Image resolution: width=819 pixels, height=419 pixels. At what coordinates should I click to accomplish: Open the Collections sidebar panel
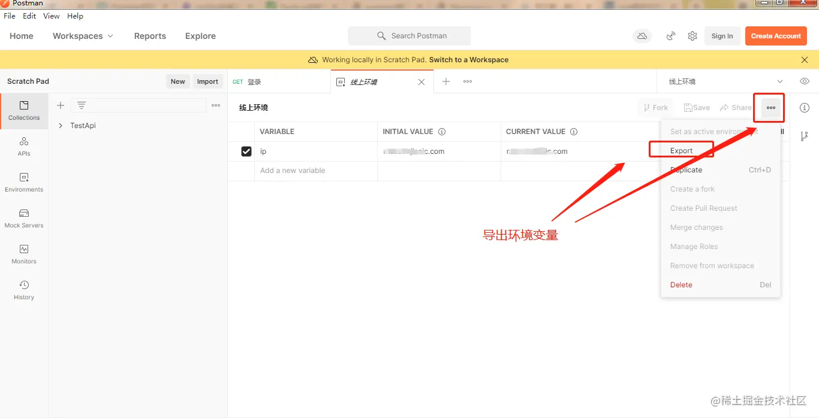point(24,111)
